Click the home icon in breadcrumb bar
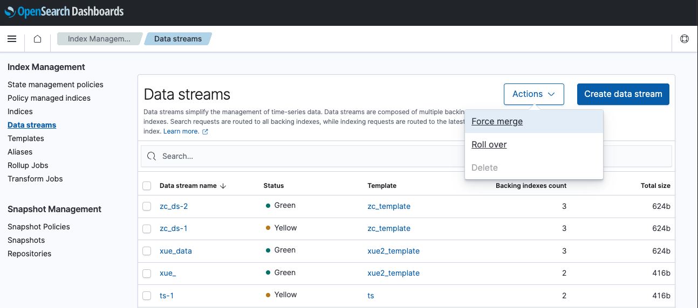 click(x=37, y=39)
